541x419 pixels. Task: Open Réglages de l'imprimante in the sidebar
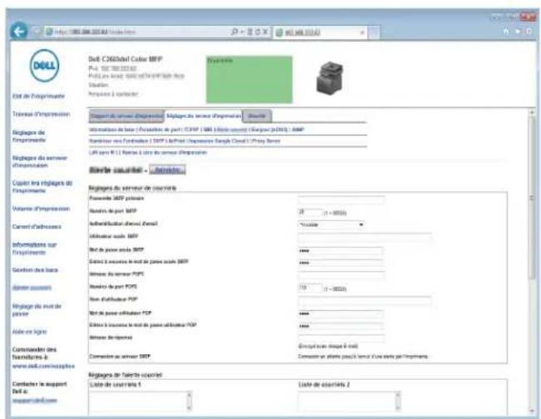pos(29,136)
